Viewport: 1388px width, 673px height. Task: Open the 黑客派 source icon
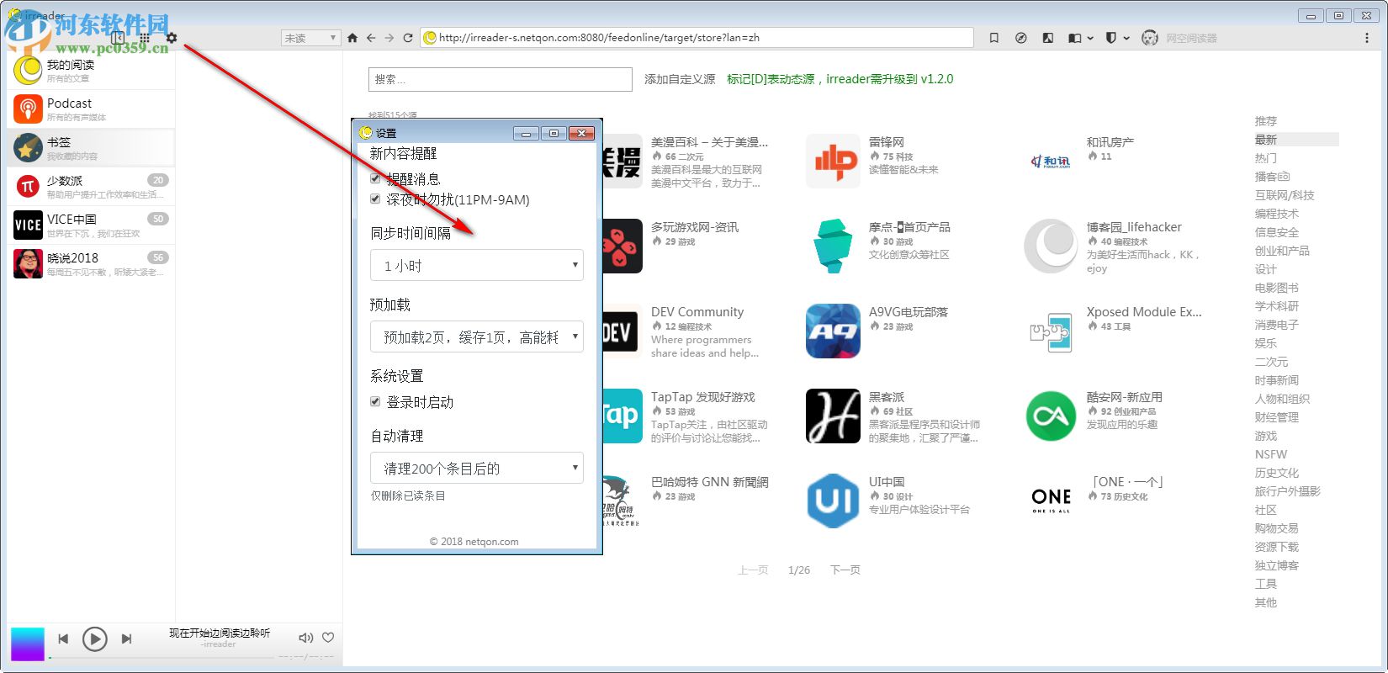pyautogui.click(x=833, y=416)
